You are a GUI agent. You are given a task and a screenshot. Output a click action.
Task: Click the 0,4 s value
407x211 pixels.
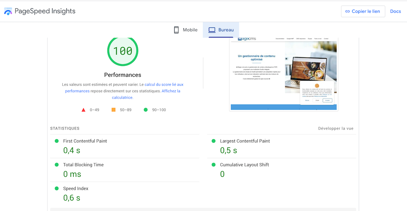[x=72, y=150]
